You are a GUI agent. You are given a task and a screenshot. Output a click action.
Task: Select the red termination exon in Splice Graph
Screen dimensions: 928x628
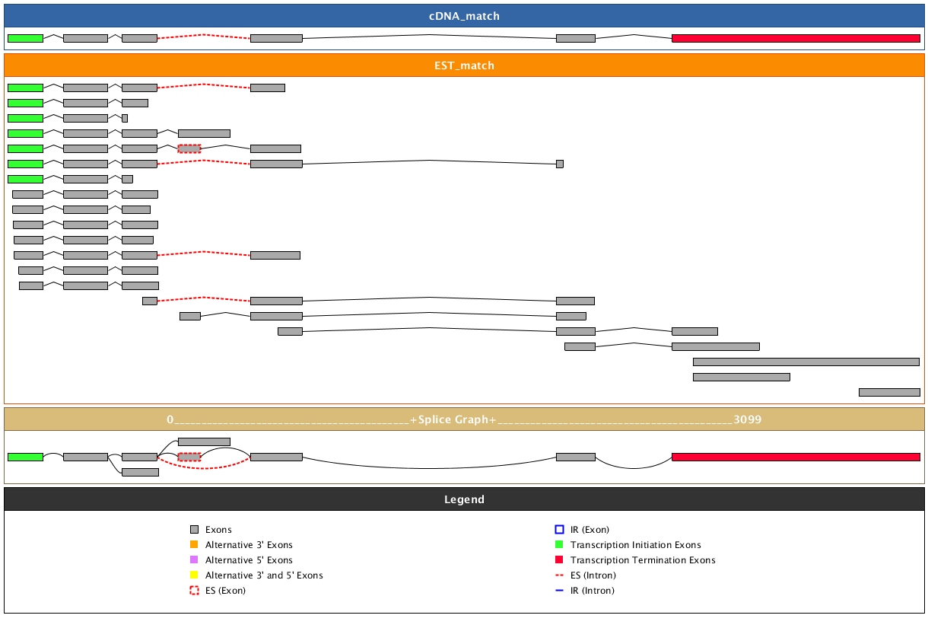[796, 457]
